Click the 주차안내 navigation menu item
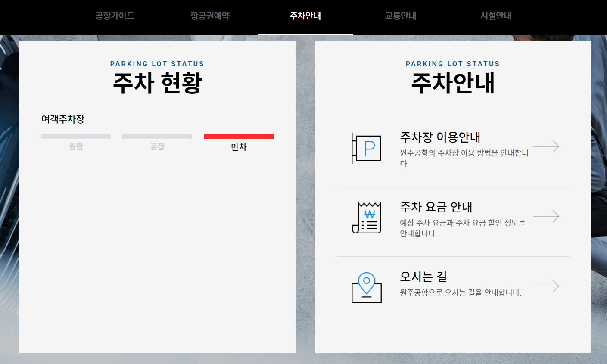 (x=305, y=16)
